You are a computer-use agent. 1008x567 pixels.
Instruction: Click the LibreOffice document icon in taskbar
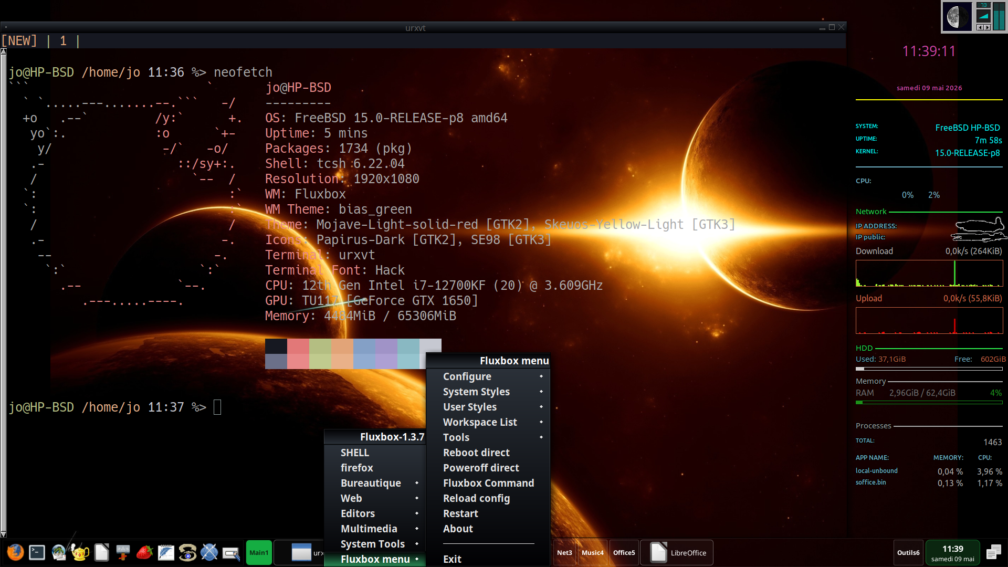pos(658,552)
